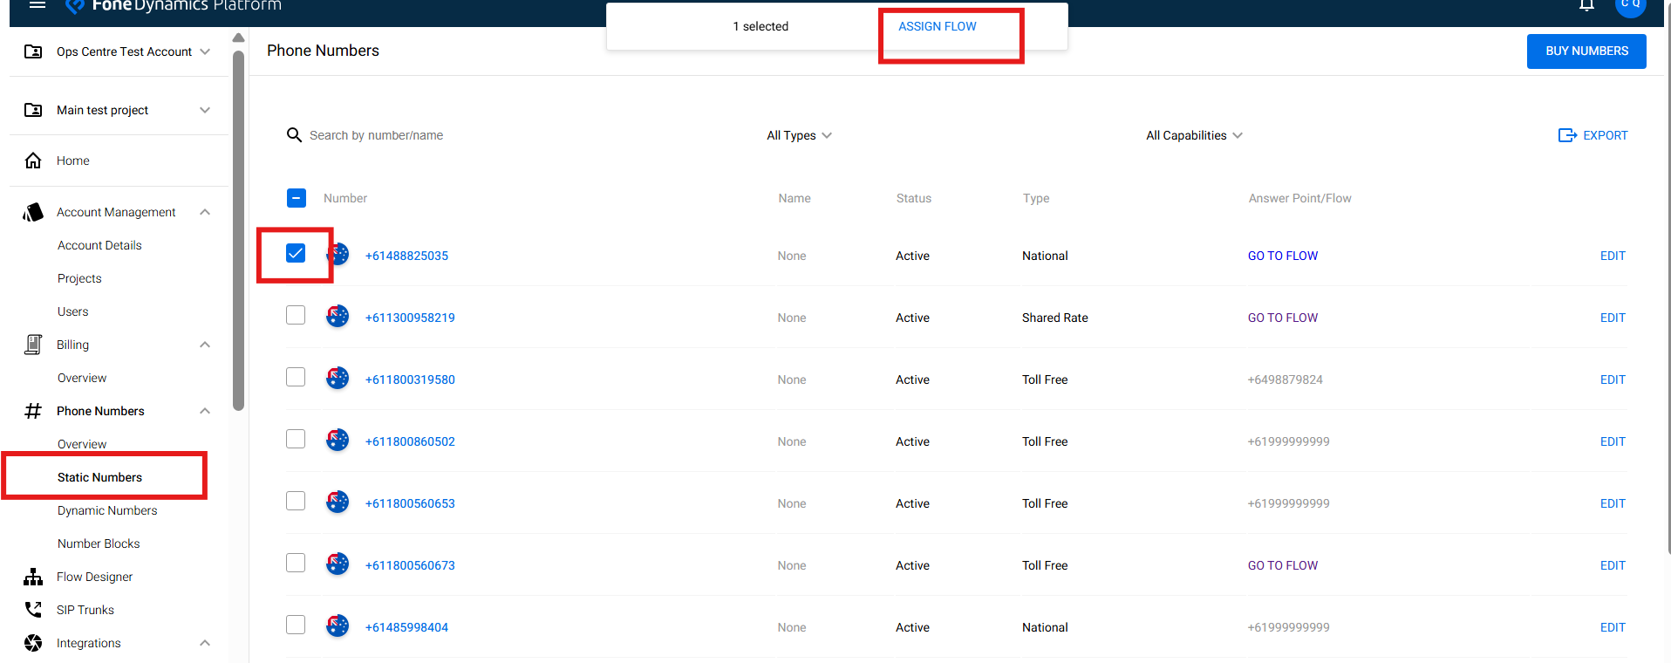Click GO TO FLOW for +61488825035

click(1282, 256)
